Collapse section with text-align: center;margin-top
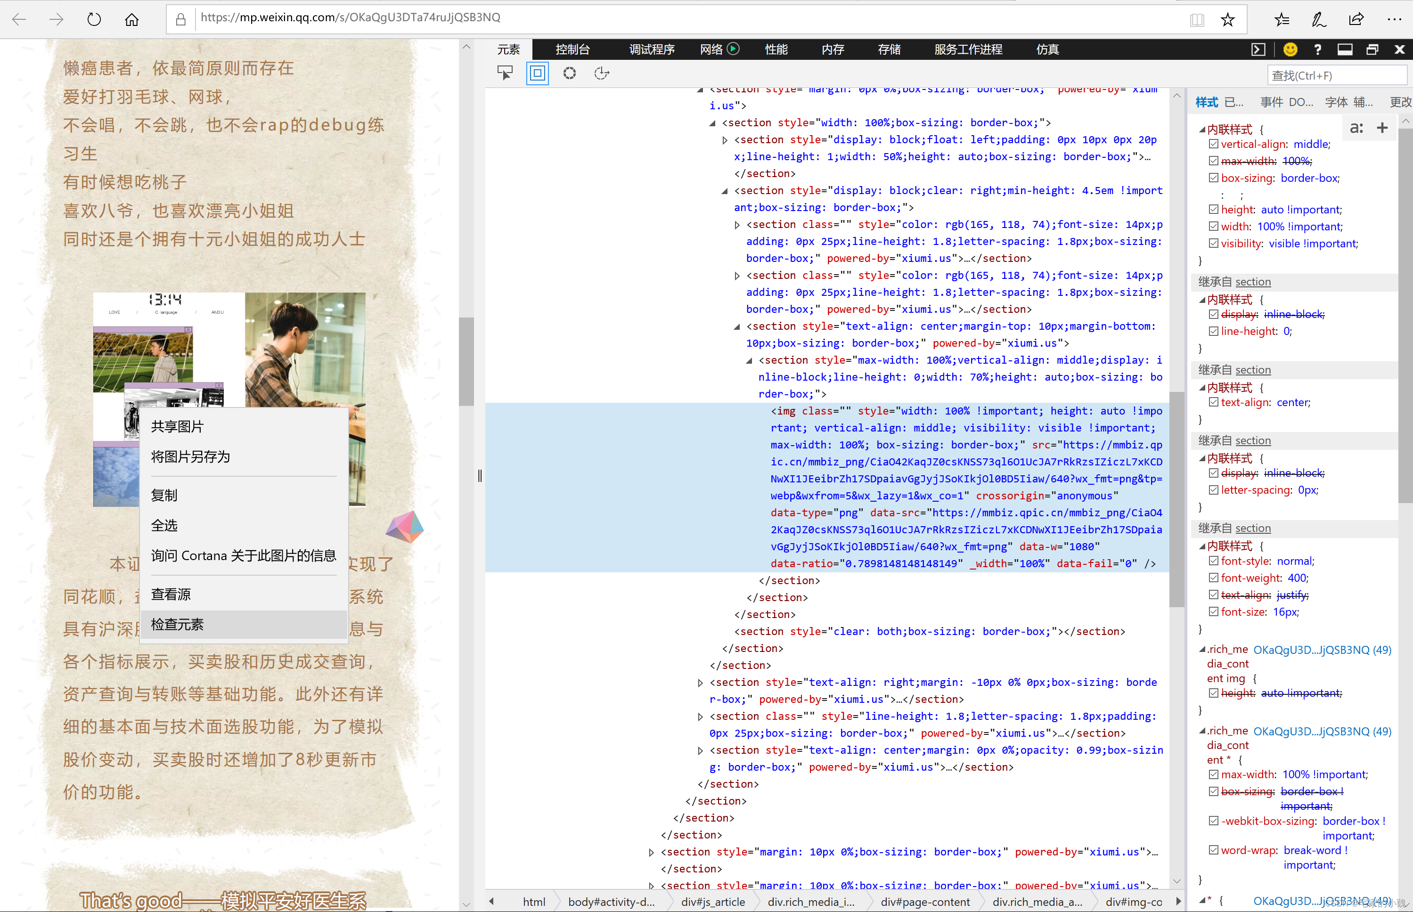 pyautogui.click(x=737, y=327)
